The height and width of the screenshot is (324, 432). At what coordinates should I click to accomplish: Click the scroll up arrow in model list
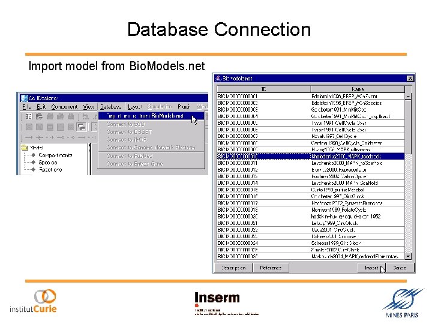coord(409,96)
